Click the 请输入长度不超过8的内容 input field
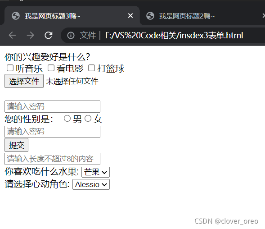 [52, 159]
